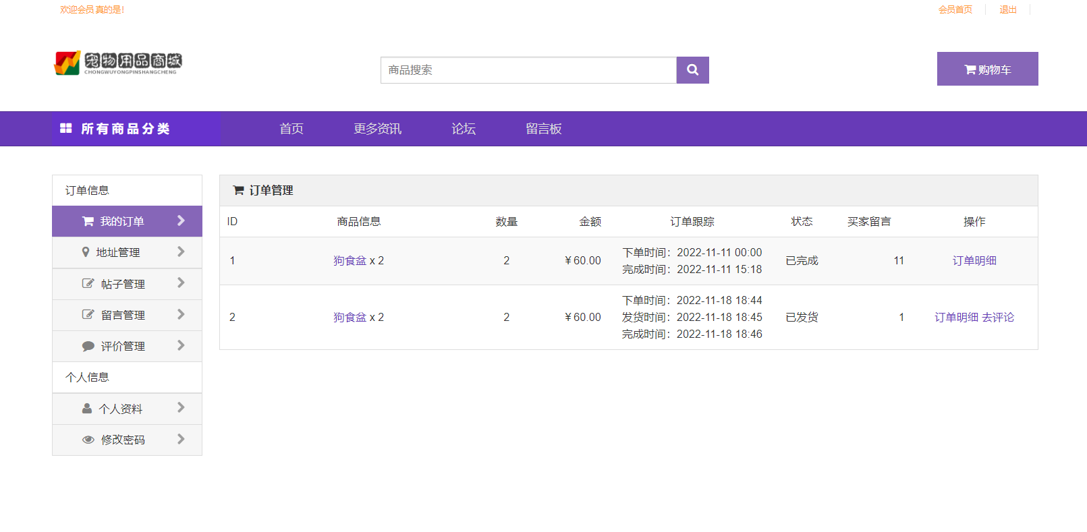The height and width of the screenshot is (532, 1087).
Task: Click the pet store logo
Action: [x=118, y=63]
